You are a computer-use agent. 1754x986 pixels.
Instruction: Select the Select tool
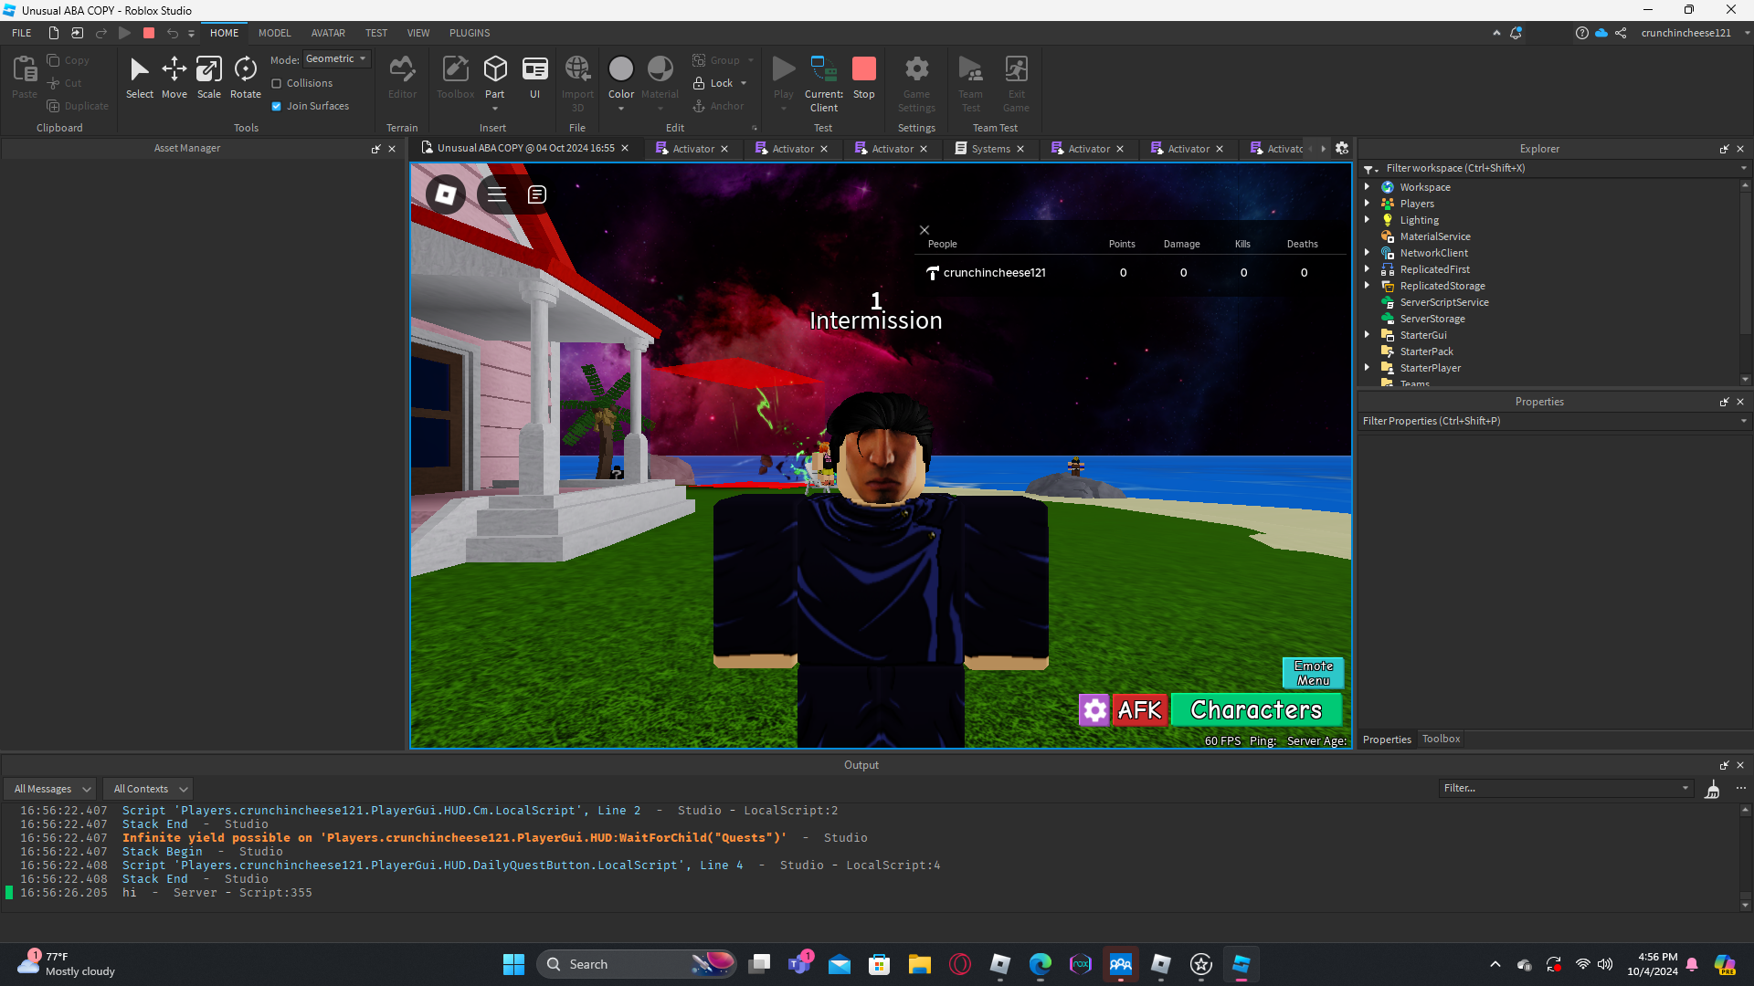(x=139, y=78)
